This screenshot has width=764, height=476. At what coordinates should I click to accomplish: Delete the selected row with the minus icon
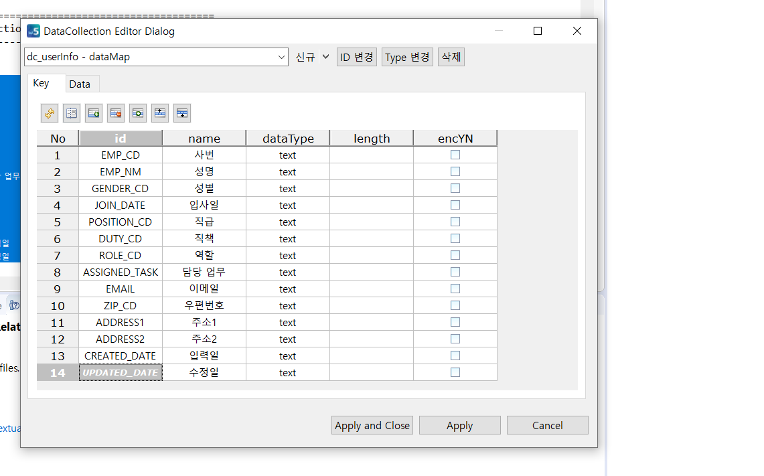(116, 113)
